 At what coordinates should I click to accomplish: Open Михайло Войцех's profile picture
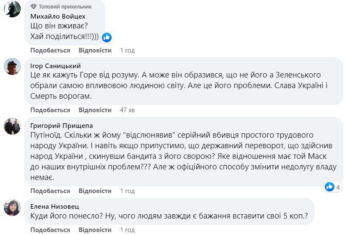(12, 9)
